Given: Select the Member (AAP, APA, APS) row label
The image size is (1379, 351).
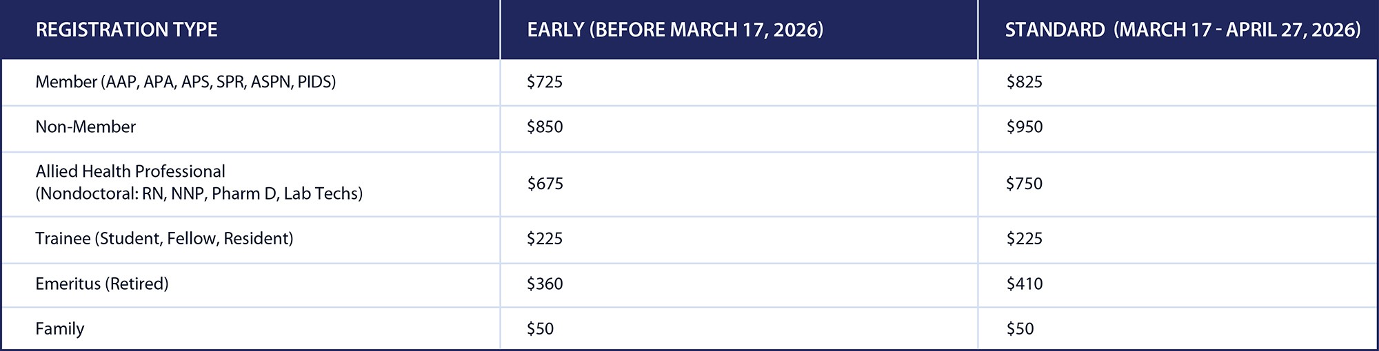Looking at the screenshot, I should (185, 82).
